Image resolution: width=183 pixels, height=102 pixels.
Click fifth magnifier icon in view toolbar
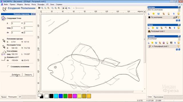[56, 8]
